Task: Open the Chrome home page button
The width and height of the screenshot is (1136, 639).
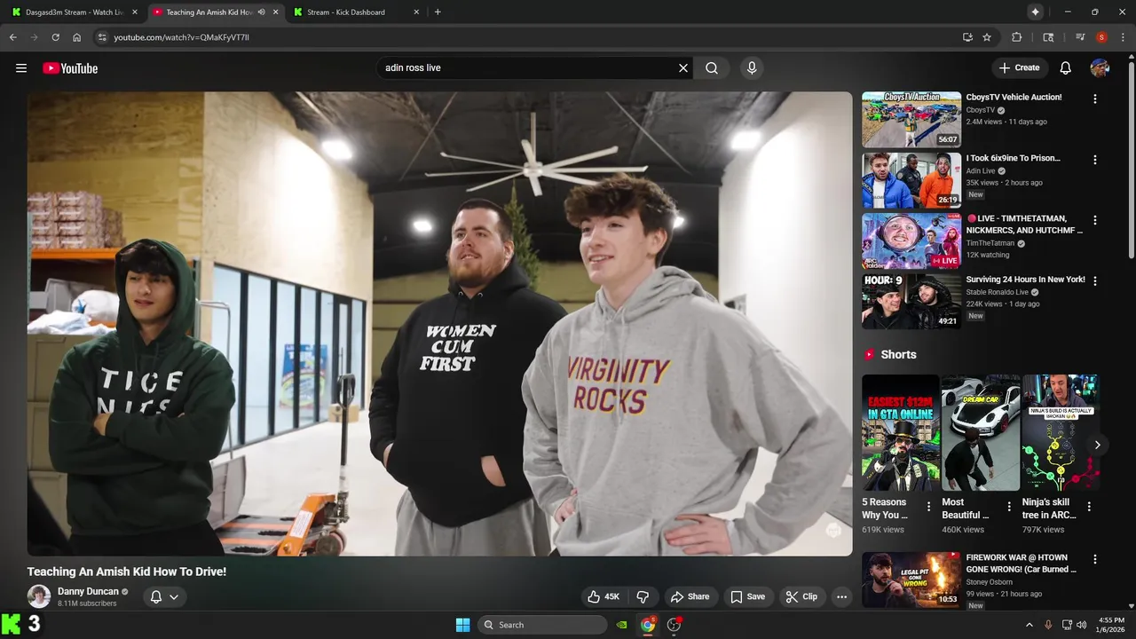Action: pos(76,37)
